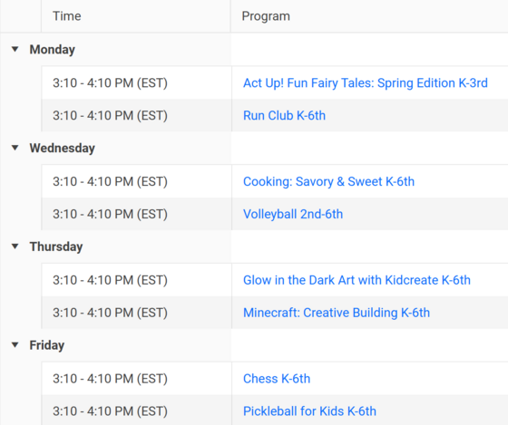508x425 pixels.
Task: Open Chess K-6th program link
Action: coord(277,379)
